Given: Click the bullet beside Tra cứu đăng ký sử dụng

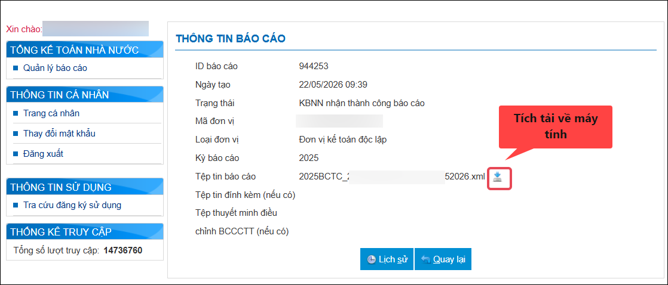Looking at the screenshot, I should coord(16,205).
